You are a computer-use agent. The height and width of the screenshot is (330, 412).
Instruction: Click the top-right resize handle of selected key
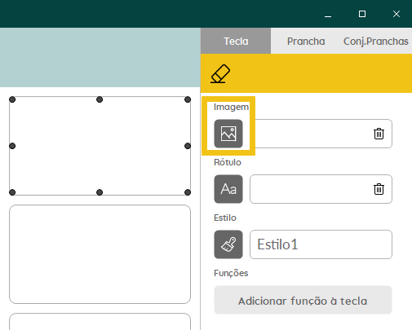[188, 99]
